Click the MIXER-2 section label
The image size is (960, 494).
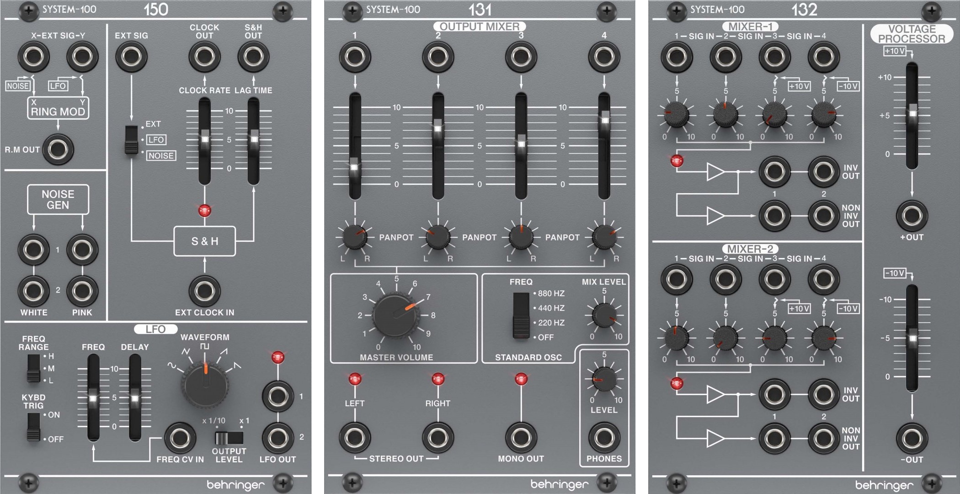pos(750,249)
